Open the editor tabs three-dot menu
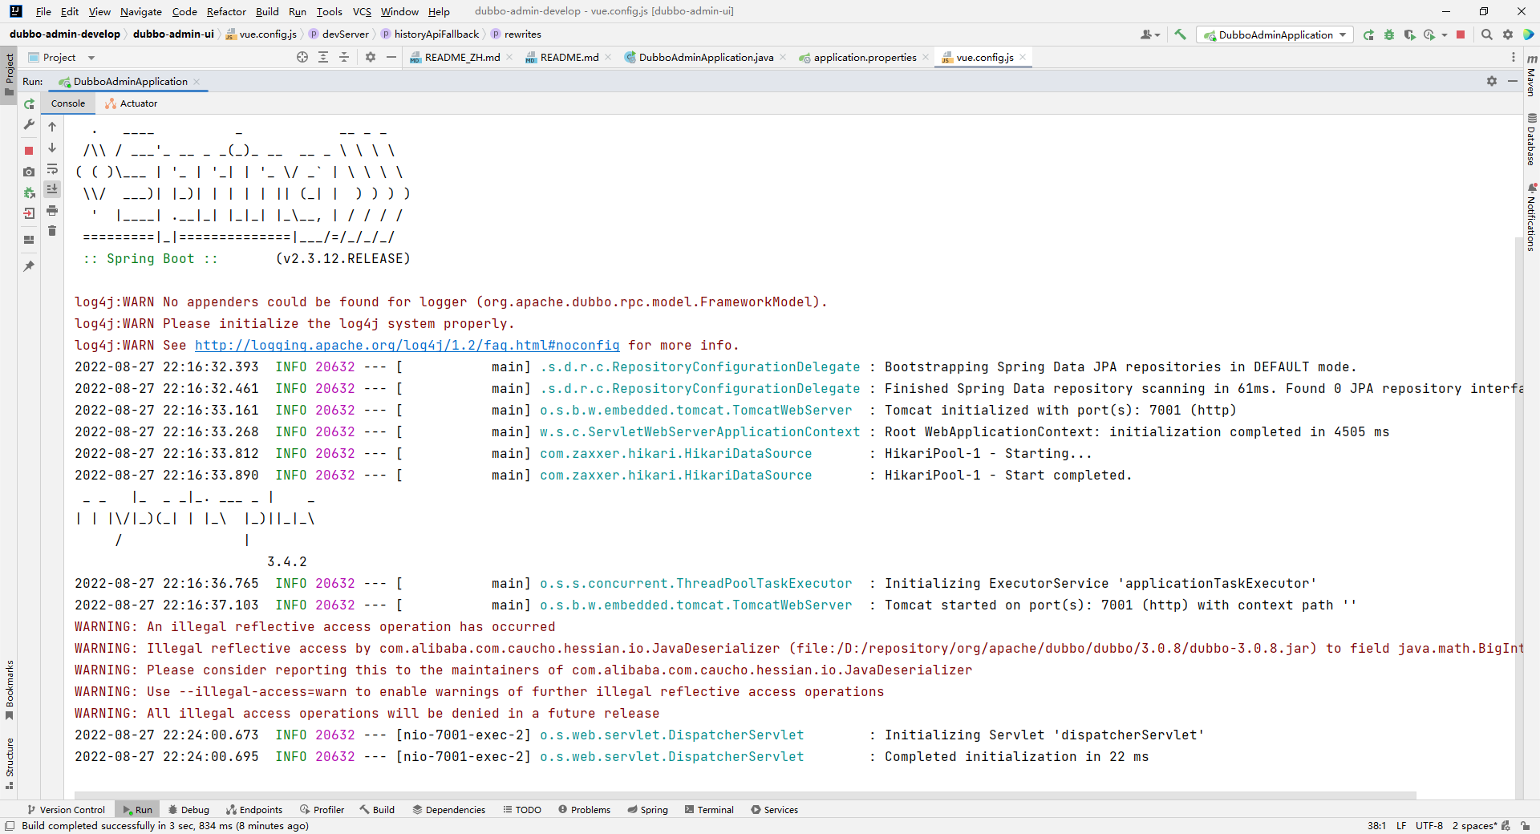The width and height of the screenshot is (1540, 834). pyautogui.click(x=1514, y=57)
